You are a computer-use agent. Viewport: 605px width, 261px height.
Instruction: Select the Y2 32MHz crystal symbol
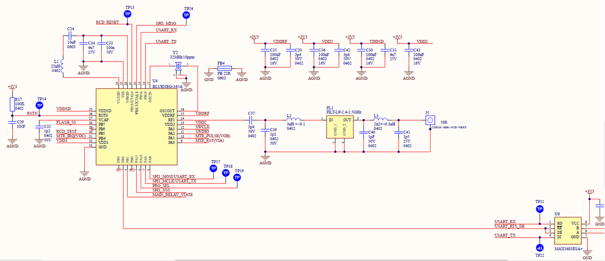[178, 67]
